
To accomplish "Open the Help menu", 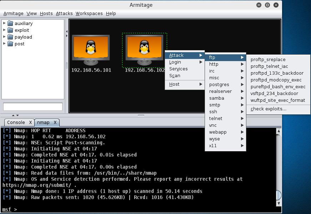I will click(x=111, y=14).
